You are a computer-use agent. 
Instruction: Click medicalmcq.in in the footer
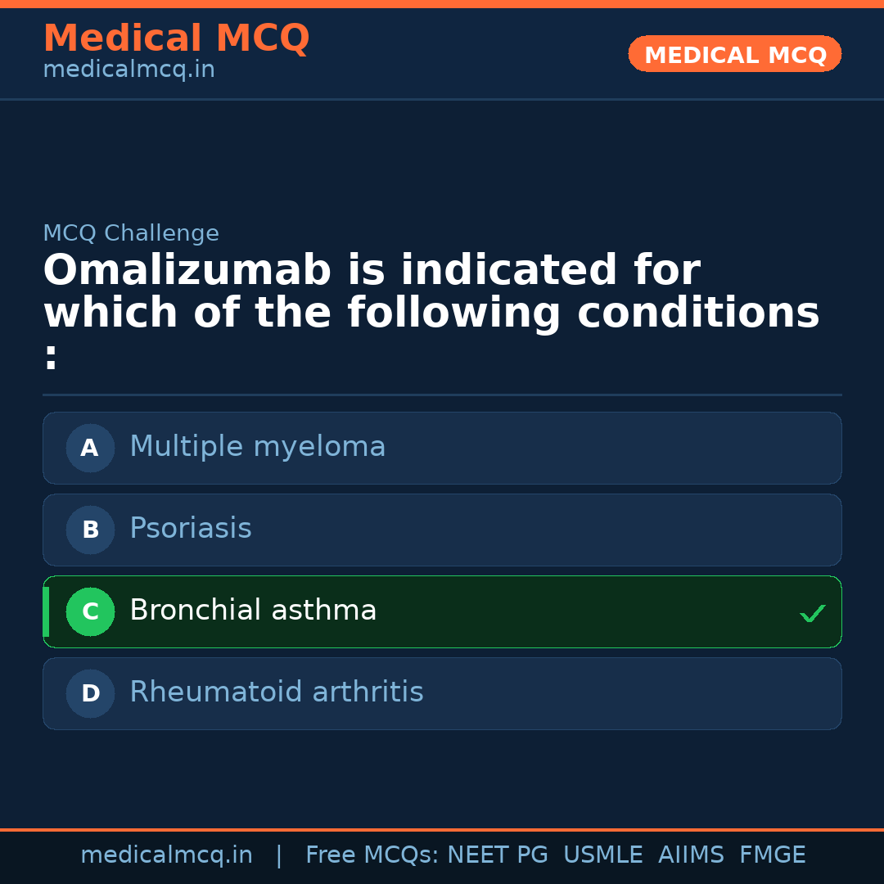[166, 854]
